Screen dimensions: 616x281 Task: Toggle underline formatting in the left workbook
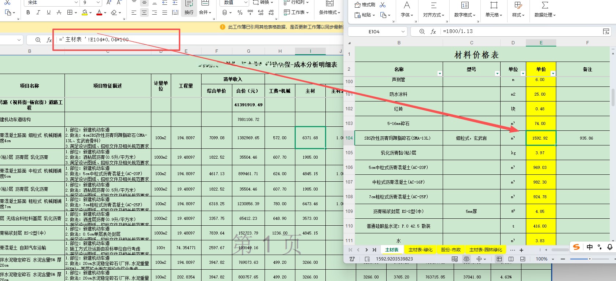pyautogui.click(x=48, y=12)
